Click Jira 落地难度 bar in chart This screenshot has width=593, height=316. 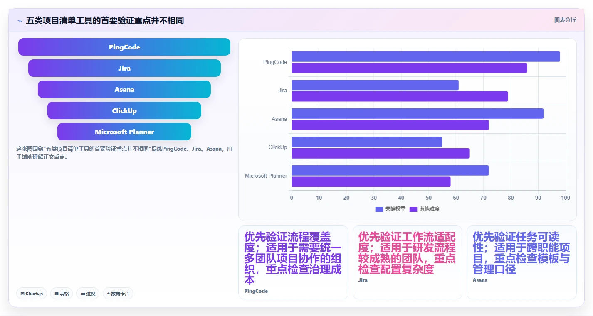[x=400, y=96]
